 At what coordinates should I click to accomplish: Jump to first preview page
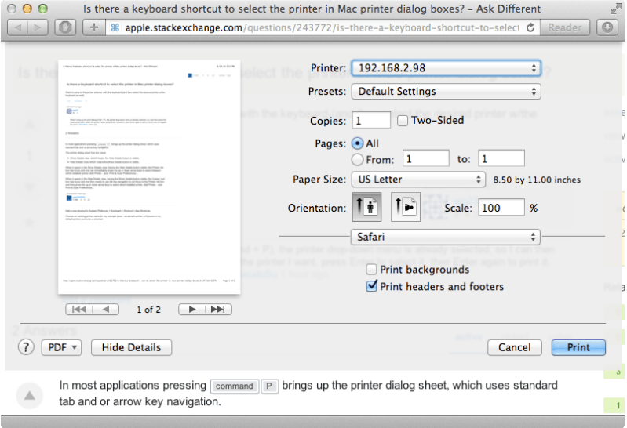pos(78,310)
